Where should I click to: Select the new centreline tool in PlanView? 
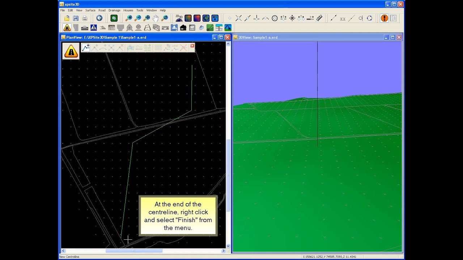86,48
